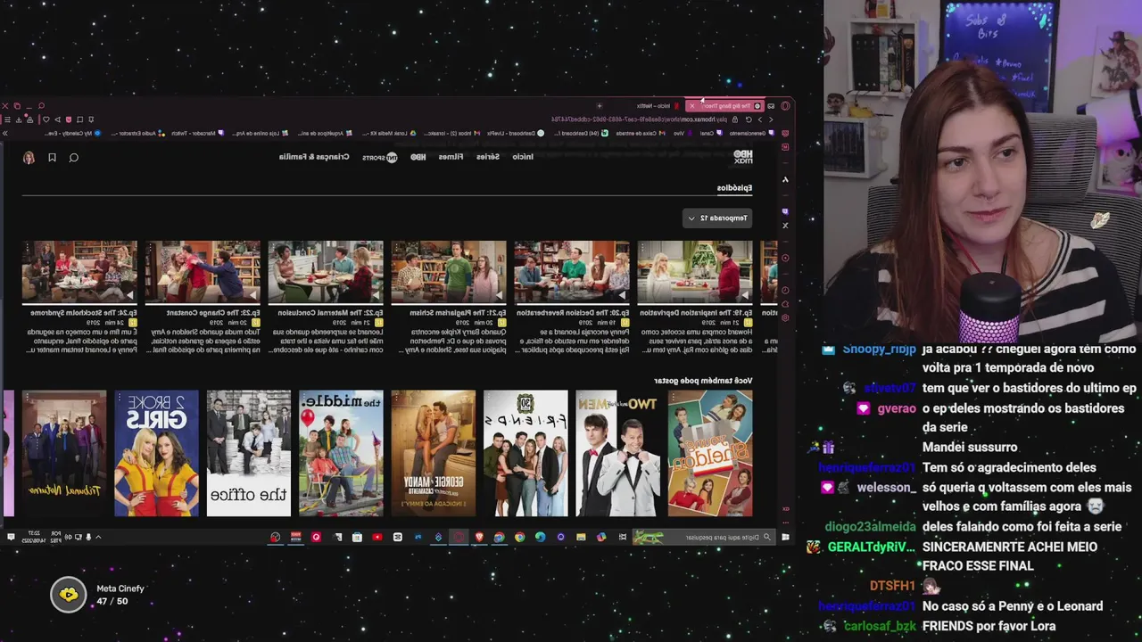Open the Friends poster

pos(525,453)
